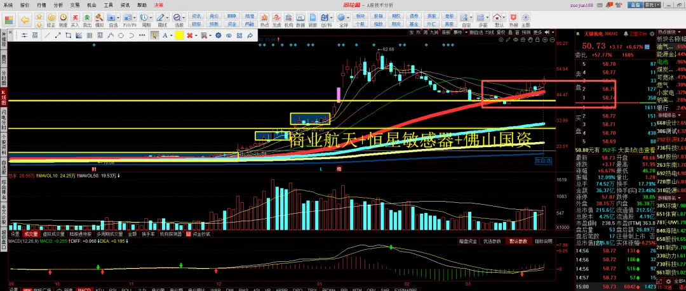Open the 测速 clock icon
Viewport: 686px width, 291px height.
tap(63, 20)
